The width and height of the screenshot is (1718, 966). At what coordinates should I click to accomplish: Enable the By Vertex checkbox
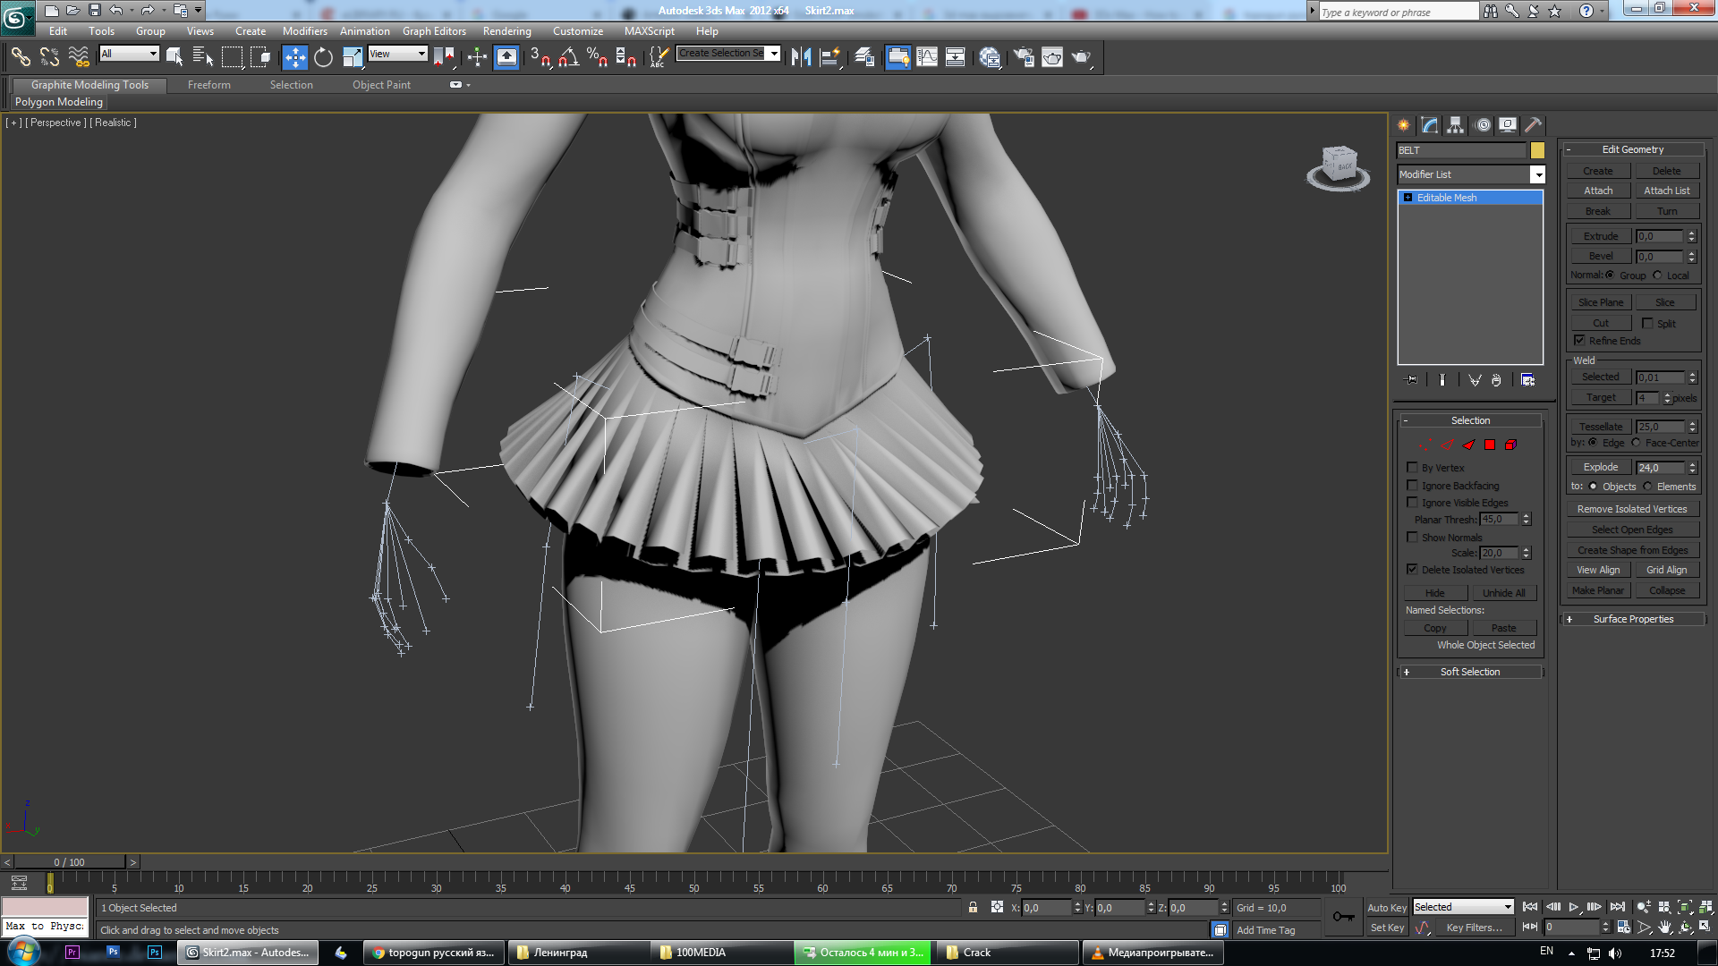coord(1412,468)
